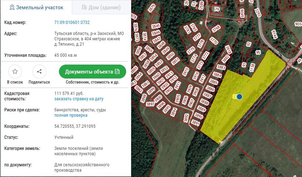The image size is (302, 177).
Task: Click the share icon button
Action: (x=39, y=72)
